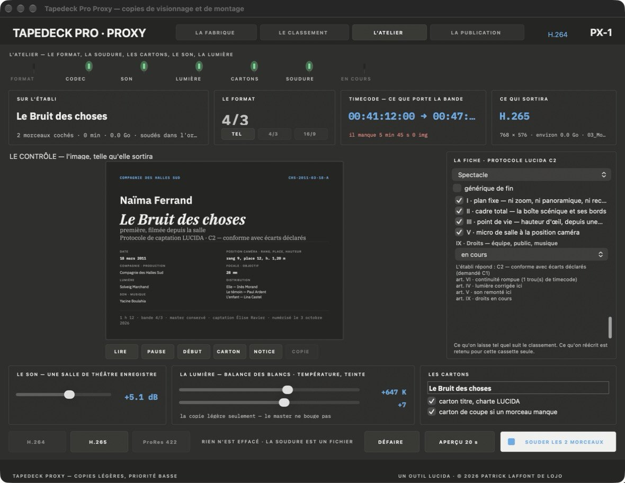Click timecode '00:41:12:00'
Viewport: 625px width, 483px height.
(x=381, y=116)
